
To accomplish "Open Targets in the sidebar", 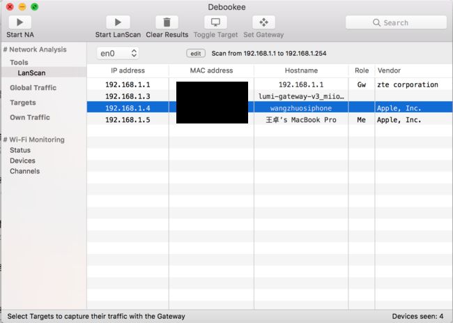I will click(x=23, y=103).
